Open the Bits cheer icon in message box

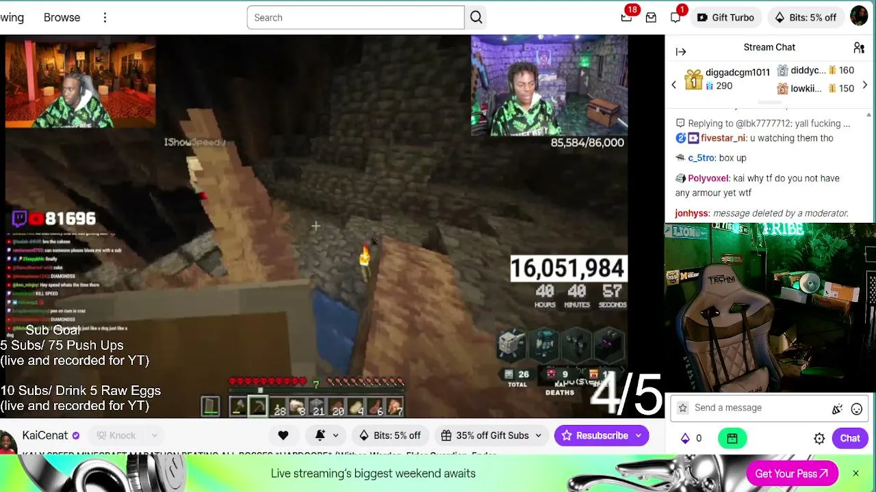[836, 409]
